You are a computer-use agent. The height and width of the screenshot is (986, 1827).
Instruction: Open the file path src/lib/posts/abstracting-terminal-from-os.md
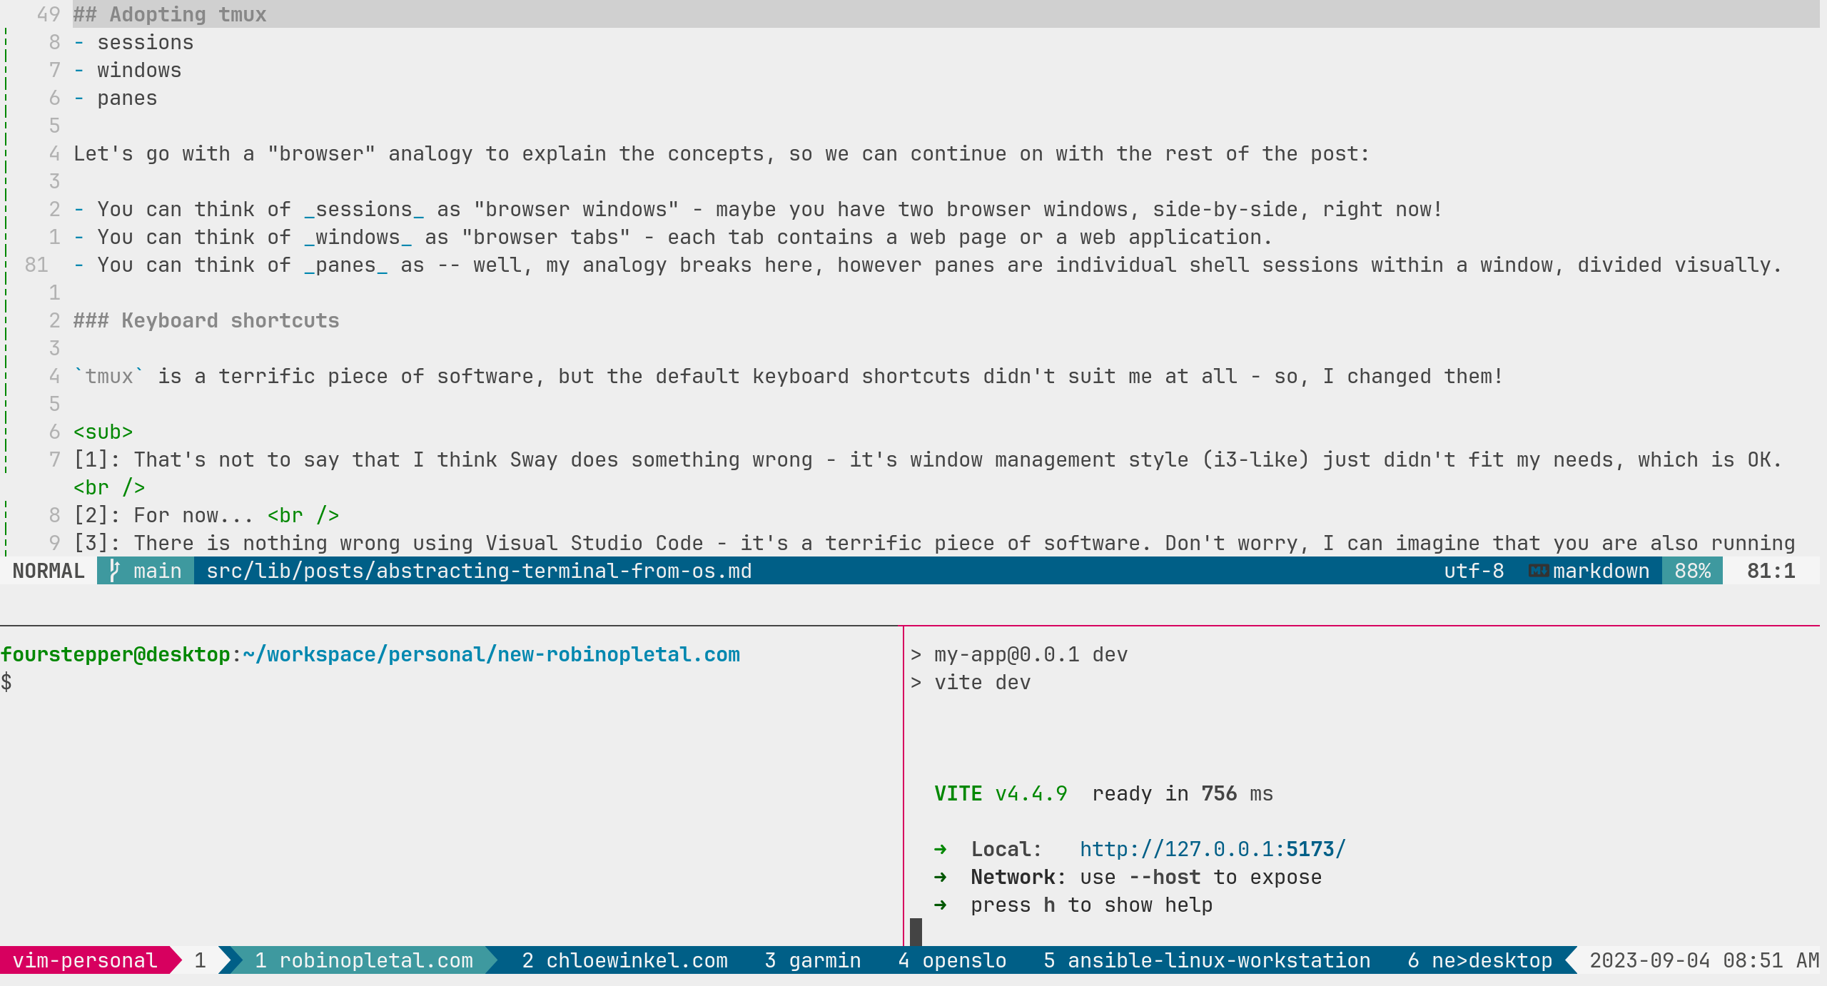coord(473,571)
